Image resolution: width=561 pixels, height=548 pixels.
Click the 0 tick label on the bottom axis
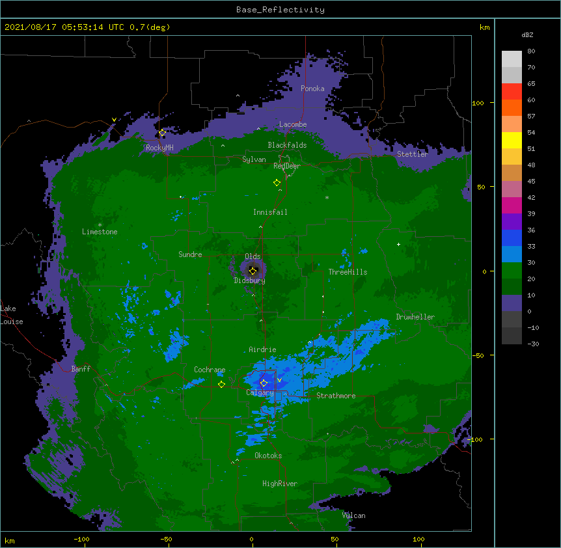[x=251, y=539]
